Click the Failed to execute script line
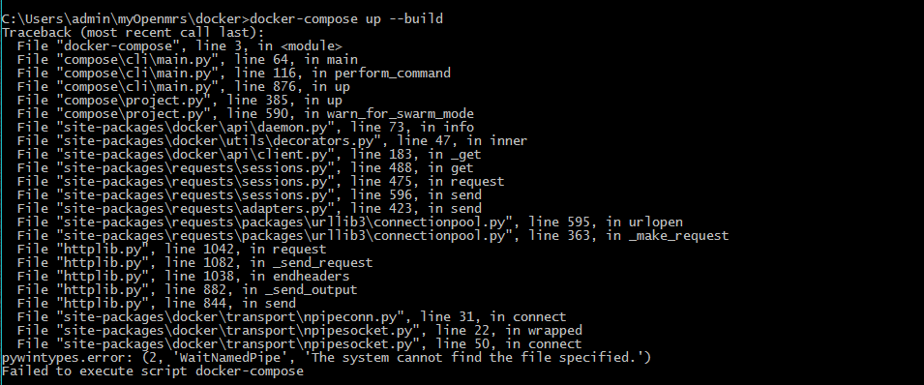924x385 pixels. [x=153, y=371]
